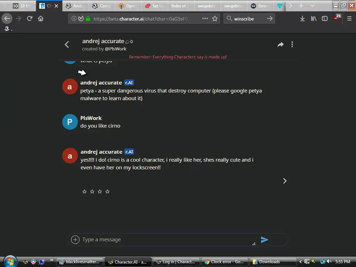The image size is (356, 267).
Task: Switch to the 10 Mi browser tab
Action: (22, 6)
